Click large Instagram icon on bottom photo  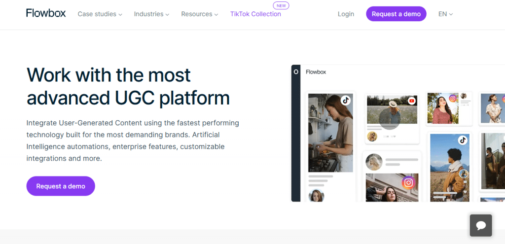(x=408, y=183)
